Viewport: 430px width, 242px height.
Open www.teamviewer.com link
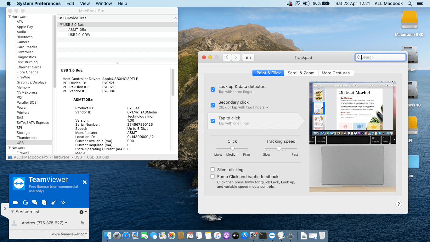click(x=70, y=234)
